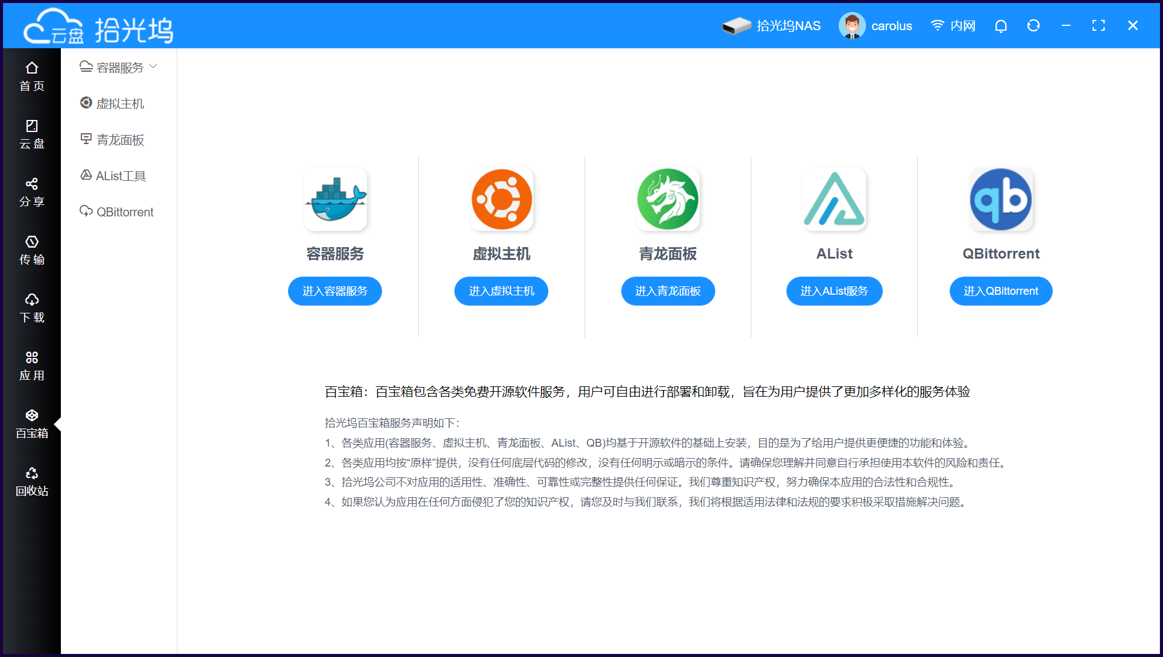This screenshot has height=657, width=1163.
Task: Click the carolus user avatar
Action: pos(852,26)
